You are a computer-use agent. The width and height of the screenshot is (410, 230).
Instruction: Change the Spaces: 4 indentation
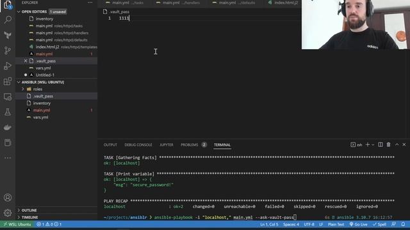tap(291, 224)
